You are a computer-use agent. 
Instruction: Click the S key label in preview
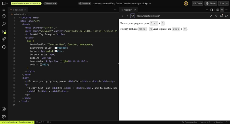click(x=162, y=23)
